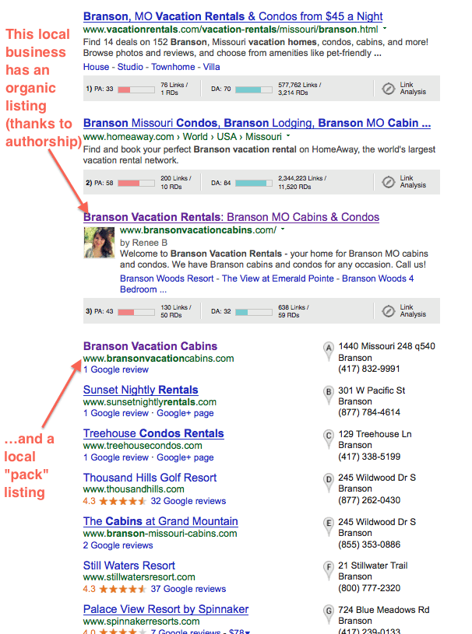This screenshot has width=472, height=634.
Task: Click '577,762 Links / 3,214 RDs' metric
Action: (300, 89)
